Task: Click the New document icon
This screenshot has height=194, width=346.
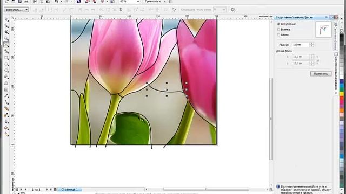Action: [x=7, y=1]
